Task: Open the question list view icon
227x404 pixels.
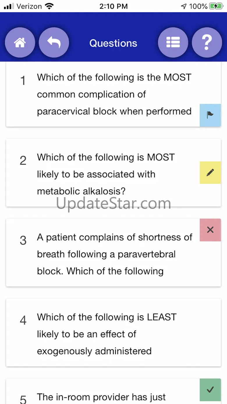Action: [x=173, y=43]
